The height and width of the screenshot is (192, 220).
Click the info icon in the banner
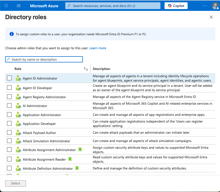pyautogui.click(x=11, y=34)
